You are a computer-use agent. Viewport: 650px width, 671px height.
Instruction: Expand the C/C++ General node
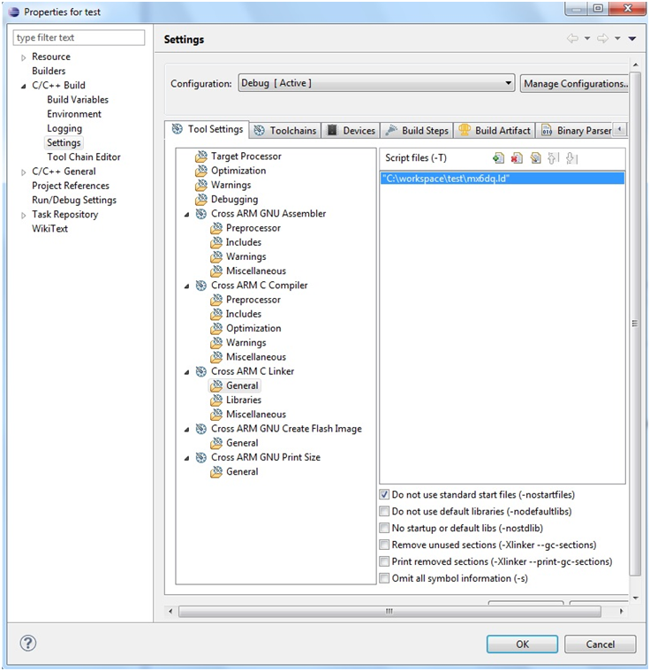[24, 172]
